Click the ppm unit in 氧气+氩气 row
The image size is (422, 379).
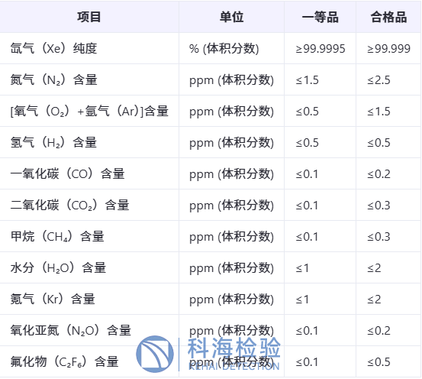231,112
